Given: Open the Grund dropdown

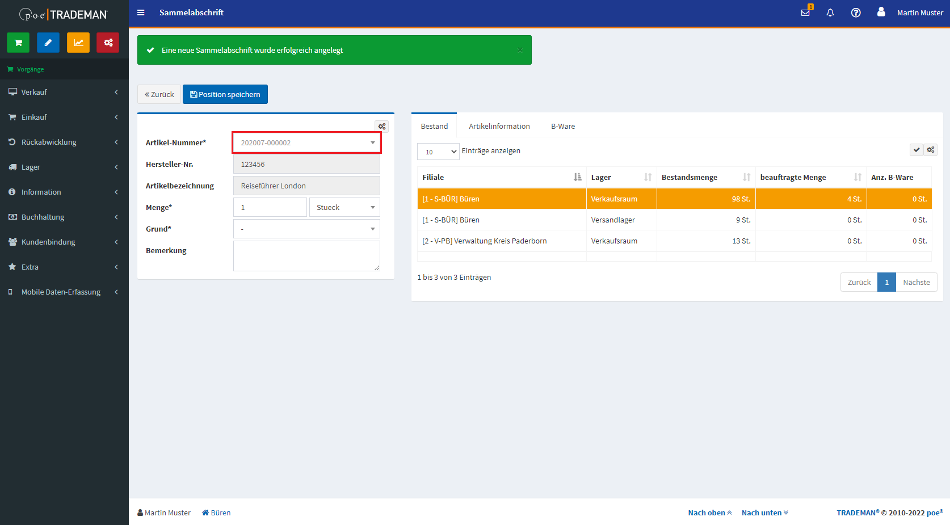Looking at the screenshot, I should [306, 229].
